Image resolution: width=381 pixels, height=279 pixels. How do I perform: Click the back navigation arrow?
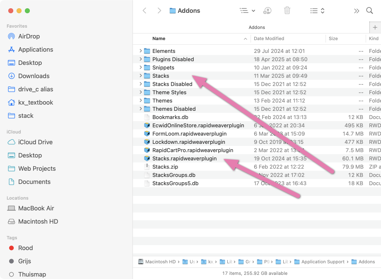[x=145, y=11]
